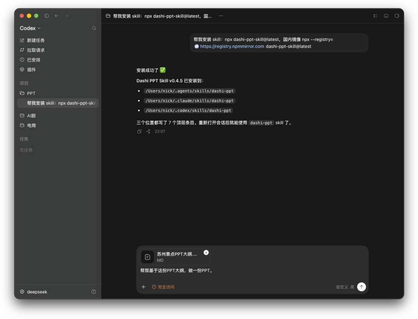This screenshot has width=418, height=319.
Task: Open the three-dots menu beside the title
Action: (x=221, y=16)
